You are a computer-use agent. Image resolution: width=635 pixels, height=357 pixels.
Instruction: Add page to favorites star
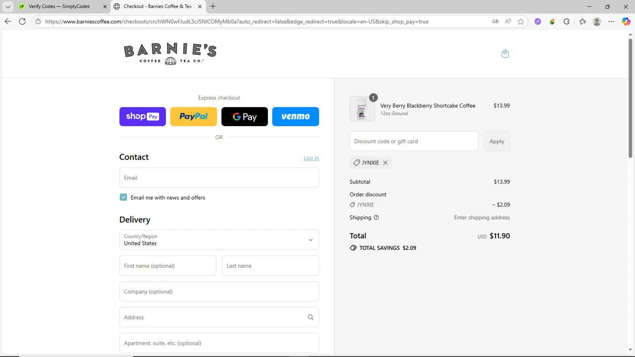pos(521,22)
